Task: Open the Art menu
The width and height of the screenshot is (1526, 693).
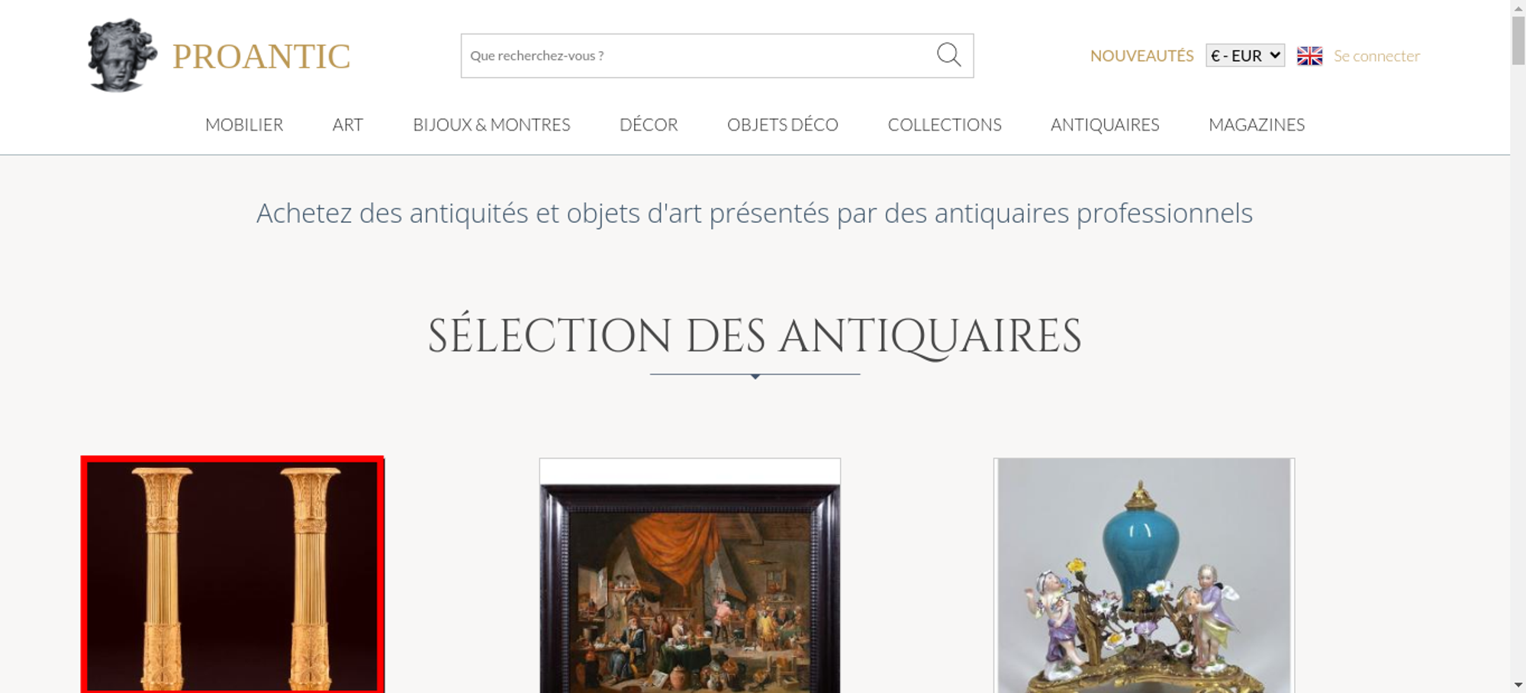Action: [x=348, y=124]
